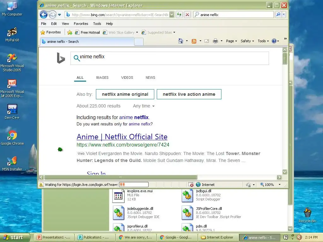The height and width of the screenshot is (242, 323).
Task: Show more command bar items chevron
Action: pos(285,38)
